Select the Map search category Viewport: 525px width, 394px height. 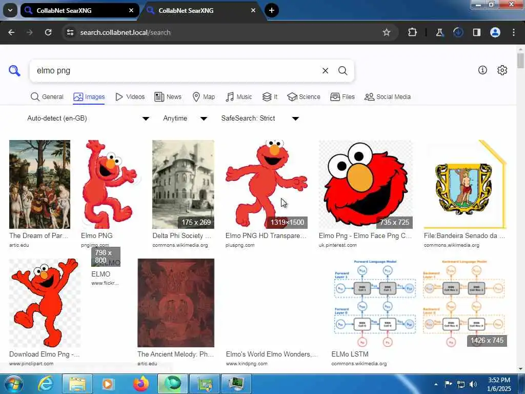[x=204, y=97]
